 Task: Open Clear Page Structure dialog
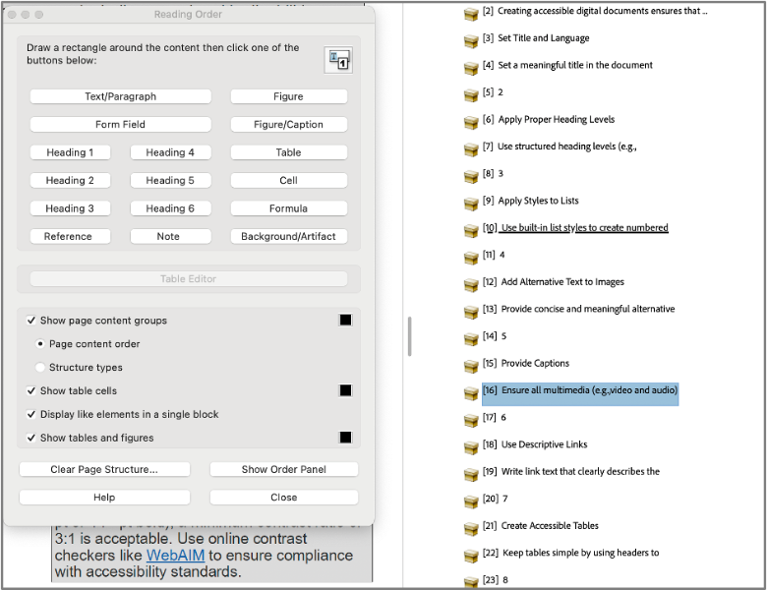(104, 469)
